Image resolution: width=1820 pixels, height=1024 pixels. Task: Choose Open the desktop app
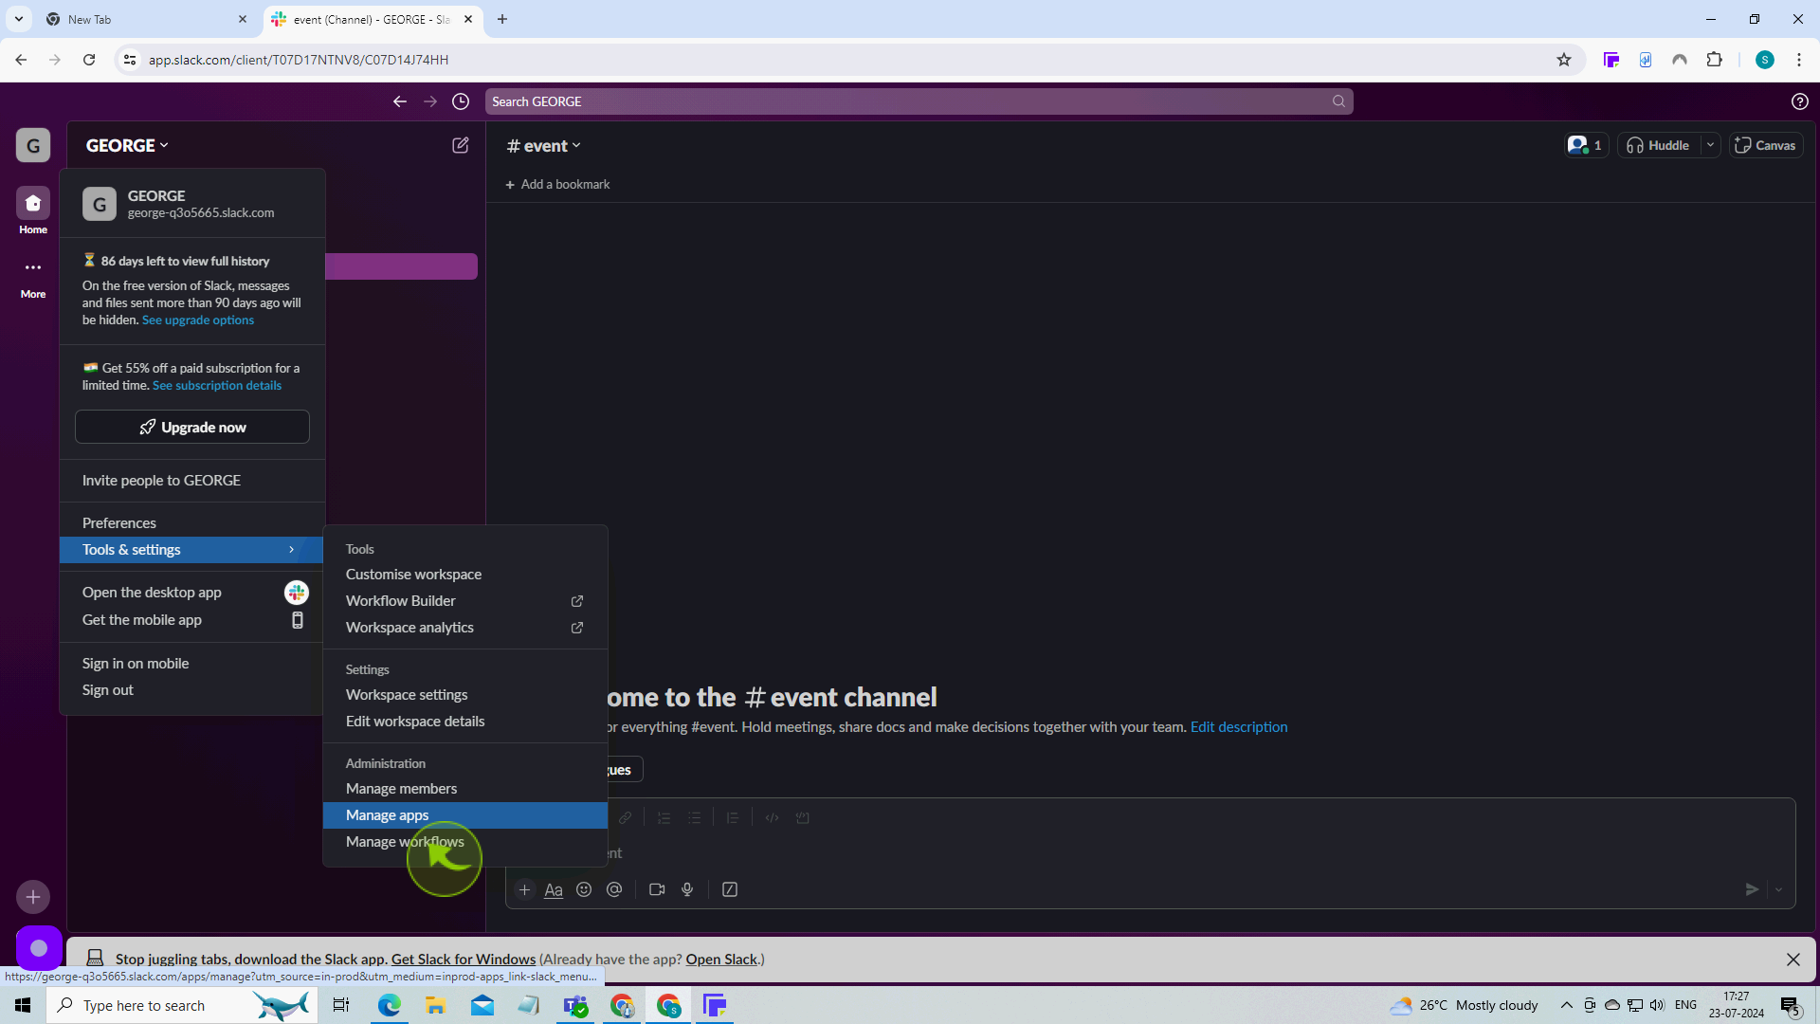[191, 593]
